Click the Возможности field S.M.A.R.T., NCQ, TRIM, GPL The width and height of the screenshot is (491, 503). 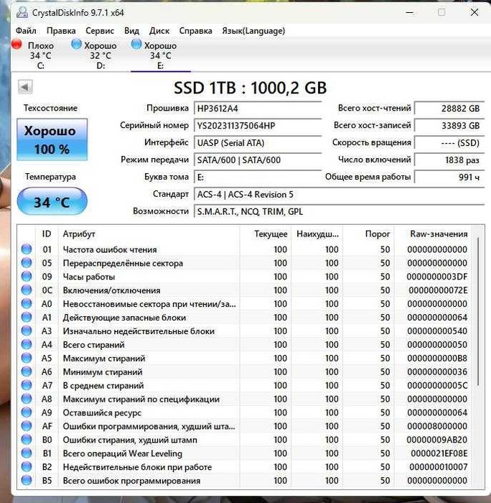coord(339,211)
